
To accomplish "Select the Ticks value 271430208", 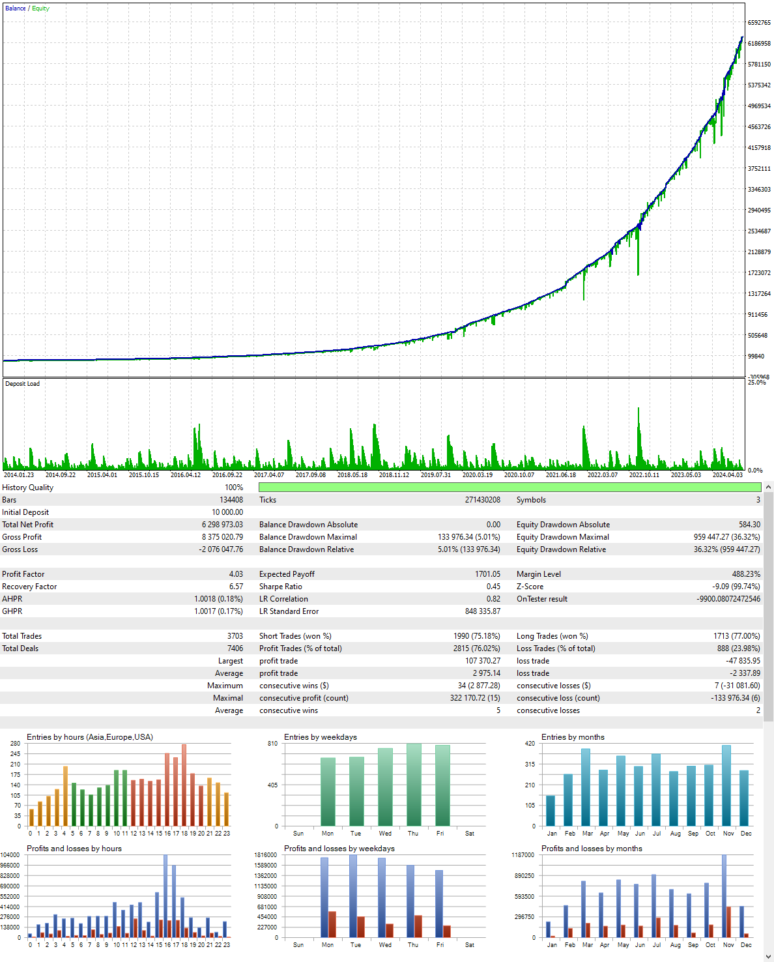I will click(483, 500).
